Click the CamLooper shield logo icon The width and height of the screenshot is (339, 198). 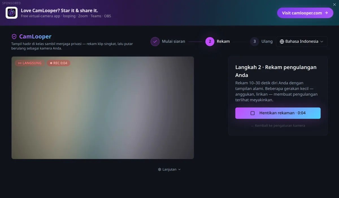pos(14,36)
